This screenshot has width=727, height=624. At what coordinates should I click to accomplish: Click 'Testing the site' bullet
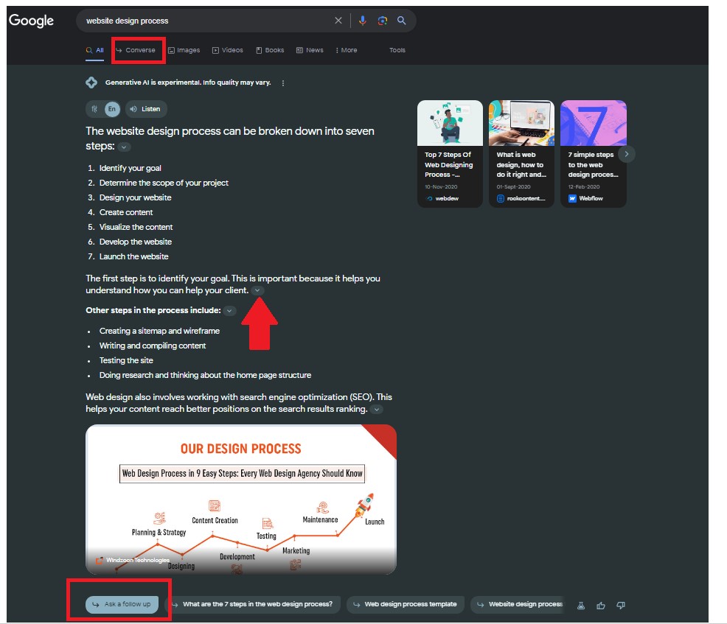point(126,360)
